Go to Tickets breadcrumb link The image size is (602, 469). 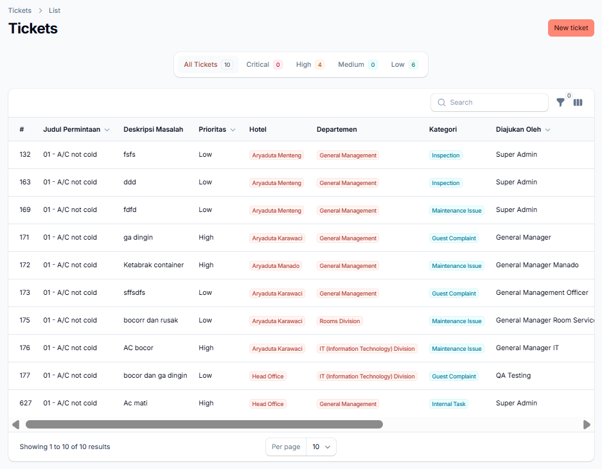(x=20, y=11)
